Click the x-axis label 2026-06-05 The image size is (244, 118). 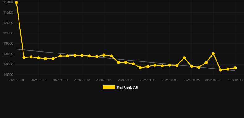click(x=191, y=80)
